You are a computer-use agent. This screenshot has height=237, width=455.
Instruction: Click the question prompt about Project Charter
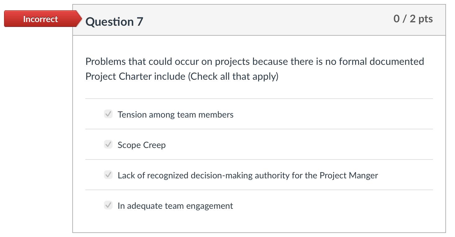click(255, 69)
